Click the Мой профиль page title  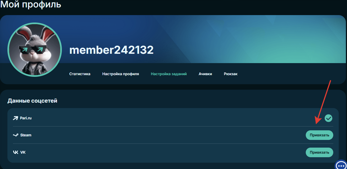31,4
